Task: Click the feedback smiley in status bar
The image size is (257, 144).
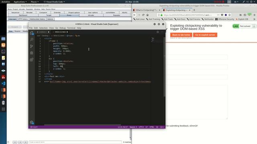Action: (x=157, y=127)
